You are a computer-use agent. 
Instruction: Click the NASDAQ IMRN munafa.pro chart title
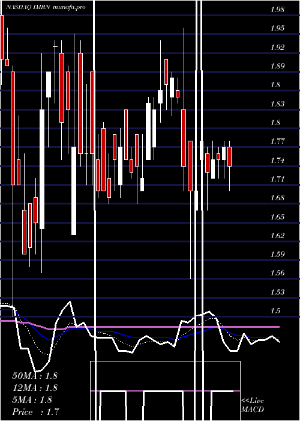[x=45, y=7]
